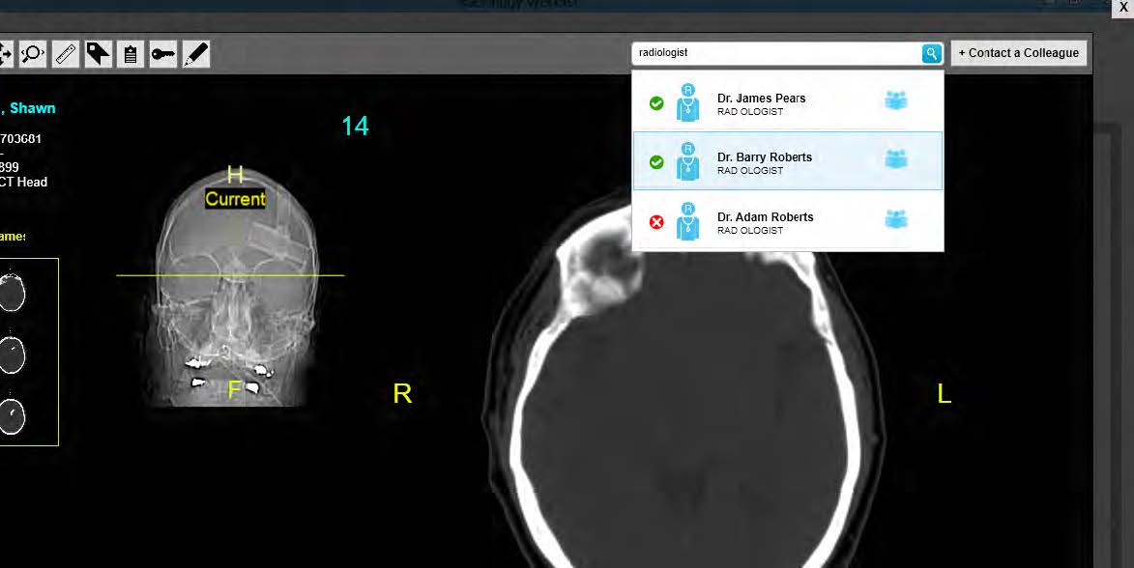The image size is (1134, 568).
Task: Click the Bookmark/Tag toolbar icon
Action: coord(98,54)
